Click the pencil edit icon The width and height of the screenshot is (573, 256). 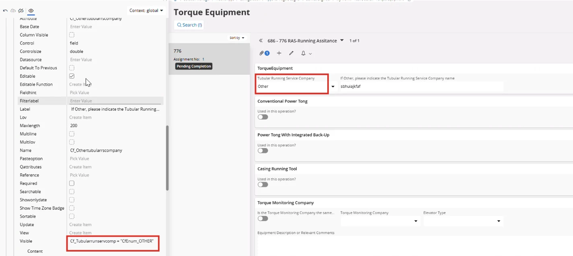(292, 53)
